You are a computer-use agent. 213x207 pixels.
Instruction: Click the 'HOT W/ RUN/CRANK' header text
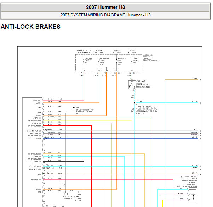84,52
